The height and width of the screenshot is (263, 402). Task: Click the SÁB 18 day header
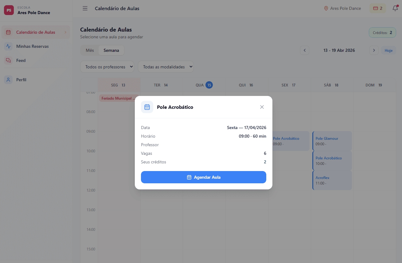[x=332, y=85]
